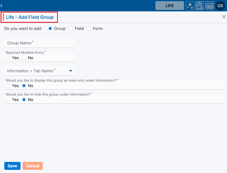Select the Form radio option

click(x=89, y=28)
